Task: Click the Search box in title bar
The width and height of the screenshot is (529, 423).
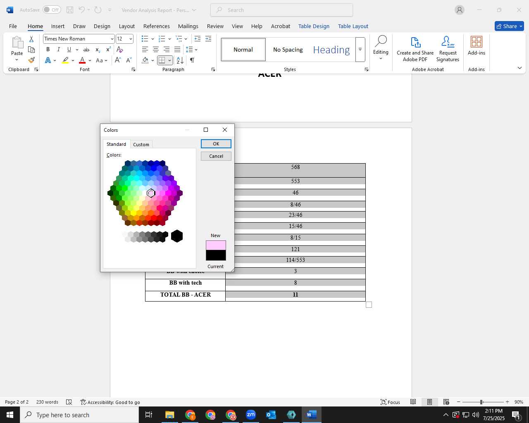Action: tap(282, 10)
